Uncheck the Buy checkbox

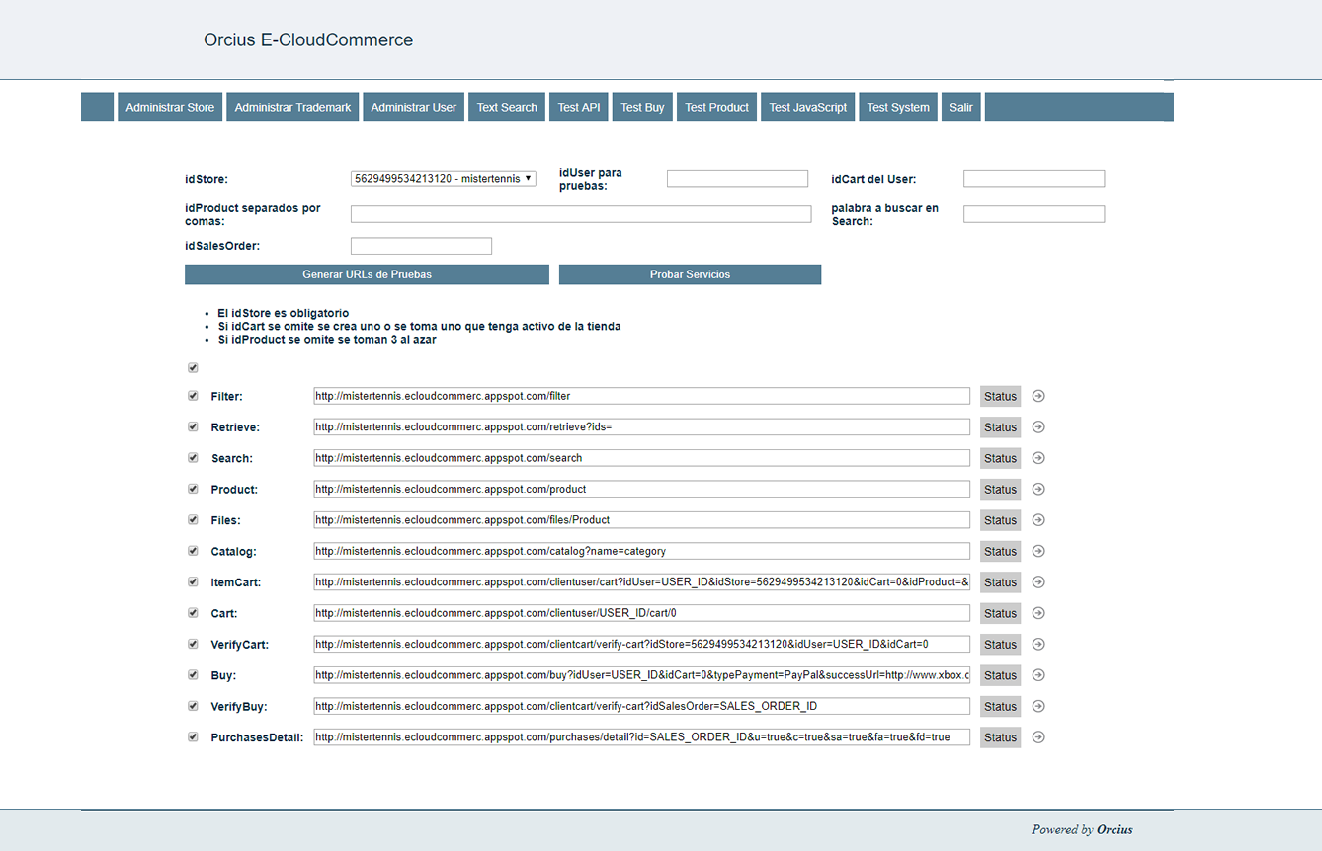click(193, 675)
